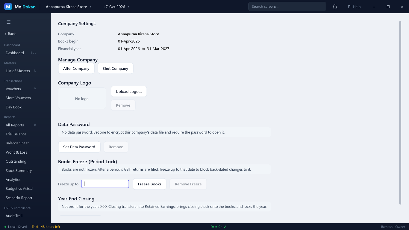The width and height of the screenshot is (409, 230).
Task: View Trial Balance report
Action: coord(21,134)
